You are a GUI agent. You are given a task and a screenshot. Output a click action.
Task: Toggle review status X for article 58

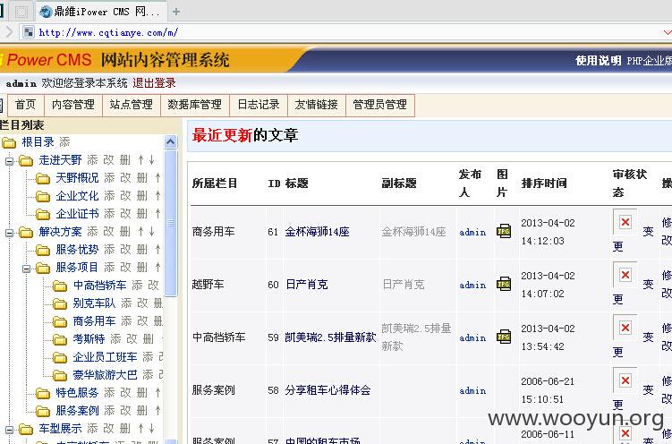(x=625, y=380)
